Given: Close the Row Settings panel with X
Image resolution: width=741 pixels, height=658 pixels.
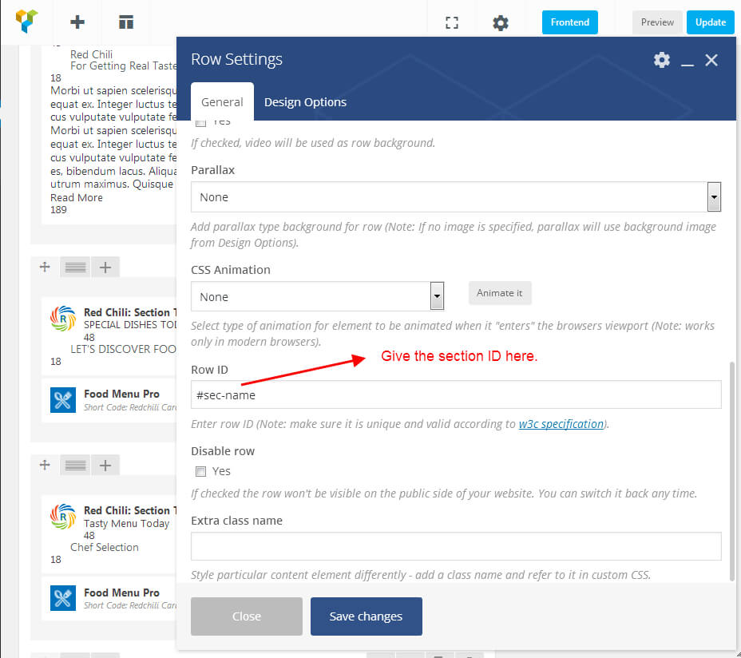Looking at the screenshot, I should click(711, 60).
